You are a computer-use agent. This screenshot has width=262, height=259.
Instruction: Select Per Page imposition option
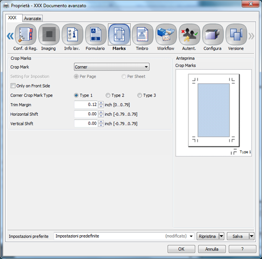tap(76, 77)
